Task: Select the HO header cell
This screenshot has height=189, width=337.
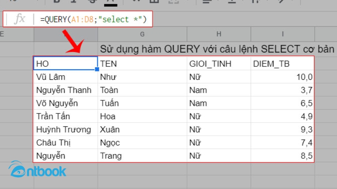Action: [66, 64]
